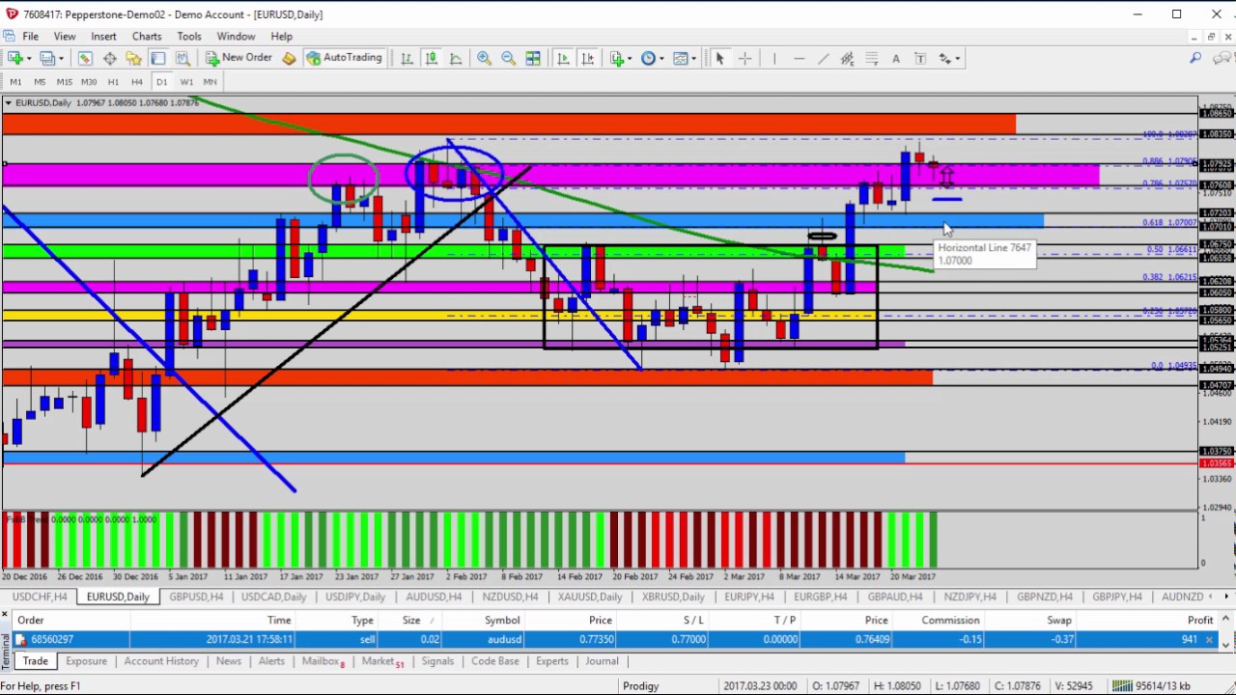The height and width of the screenshot is (695, 1236).
Task: Open the Strategy Tester icon
Action: 183,58
